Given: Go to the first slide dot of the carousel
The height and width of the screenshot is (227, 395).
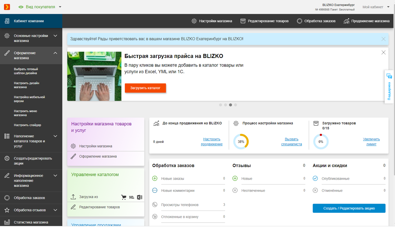Looking at the screenshot, I should [221, 105].
